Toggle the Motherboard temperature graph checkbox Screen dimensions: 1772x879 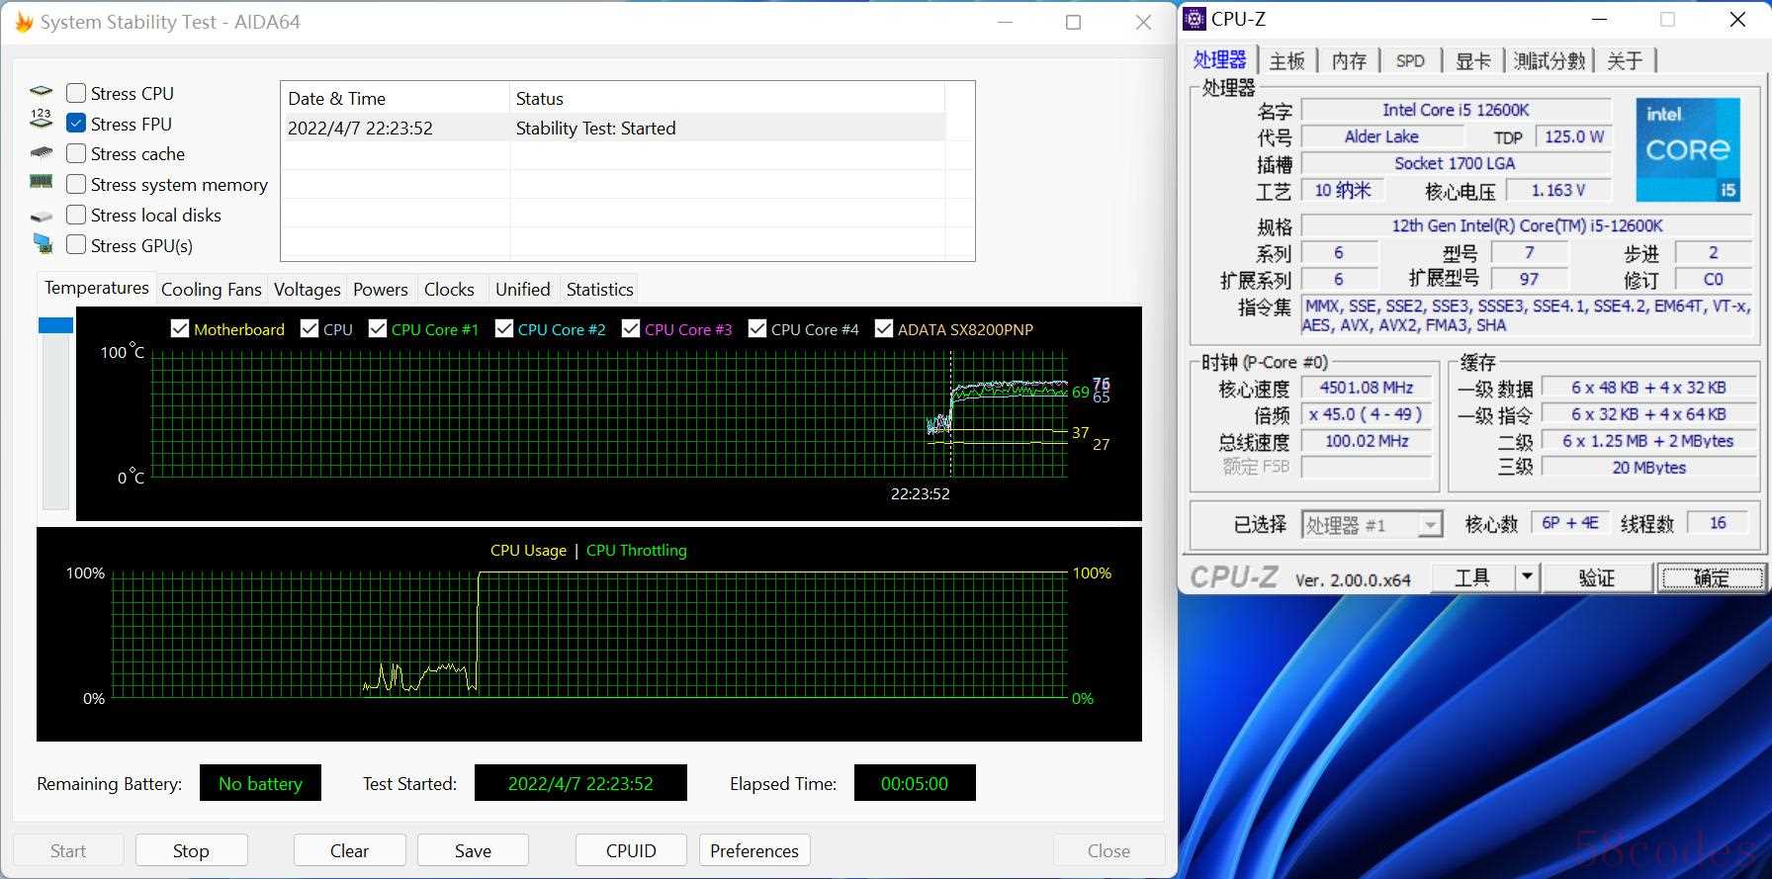[x=180, y=328]
